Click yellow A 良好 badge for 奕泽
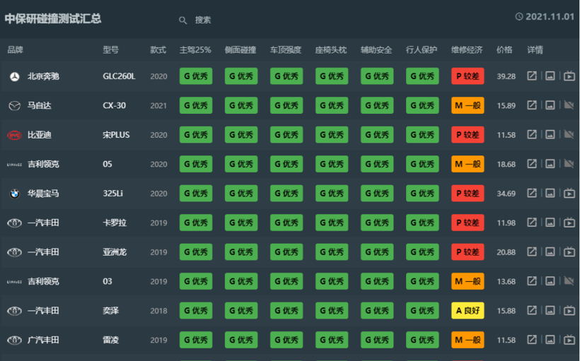 click(x=468, y=311)
